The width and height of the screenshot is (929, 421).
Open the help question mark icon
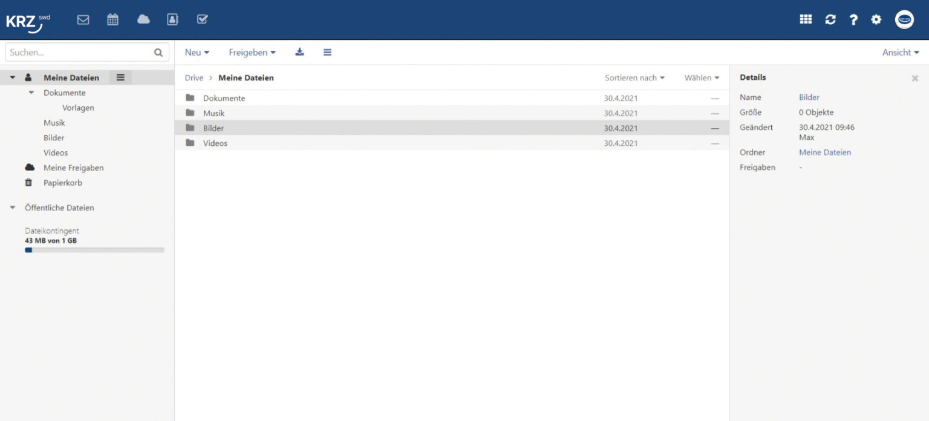[853, 19]
